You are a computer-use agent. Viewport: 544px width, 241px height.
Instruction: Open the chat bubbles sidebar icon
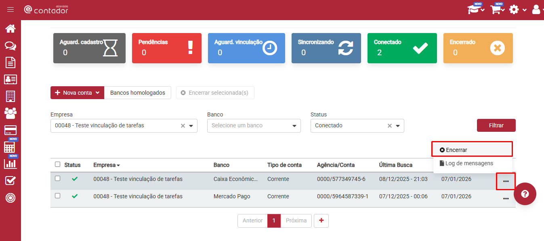(11, 46)
